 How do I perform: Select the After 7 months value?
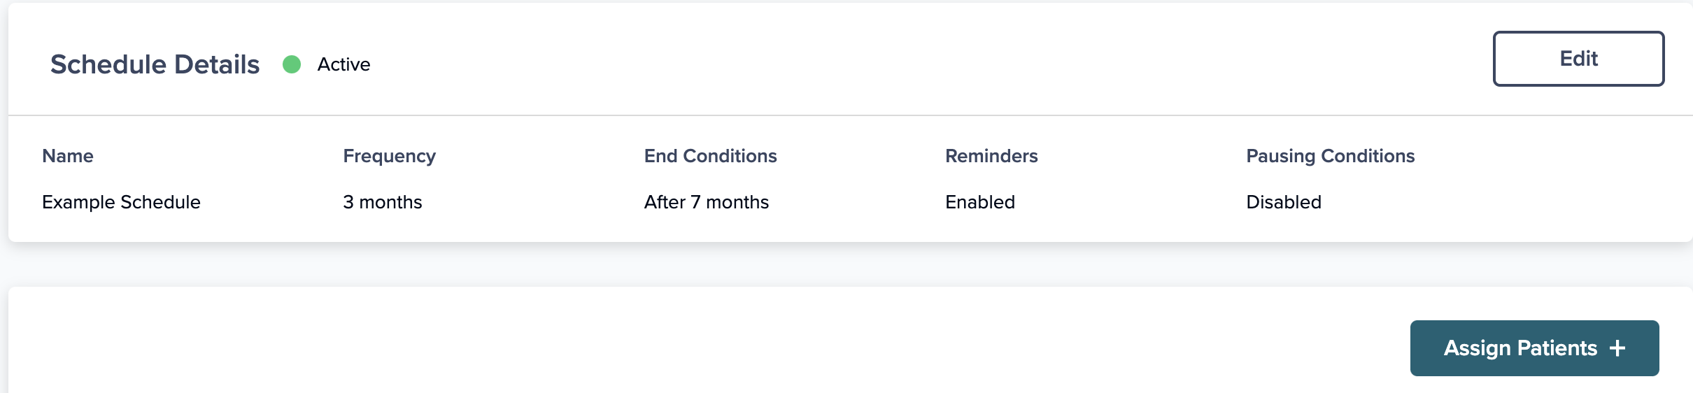(707, 202)
